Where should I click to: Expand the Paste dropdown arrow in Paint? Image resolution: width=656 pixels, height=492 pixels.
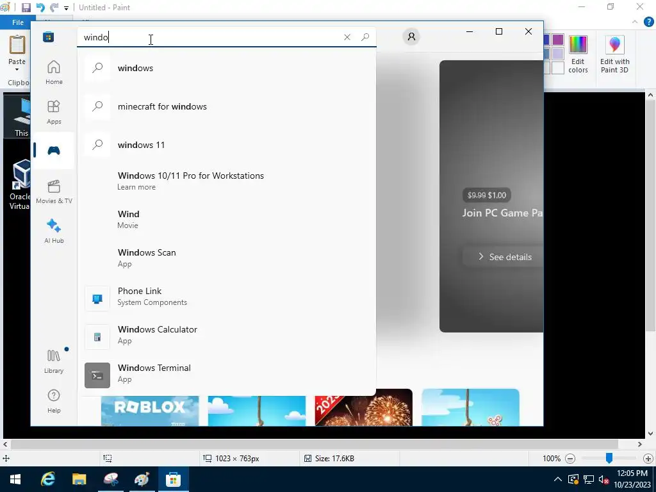[17, 69]
